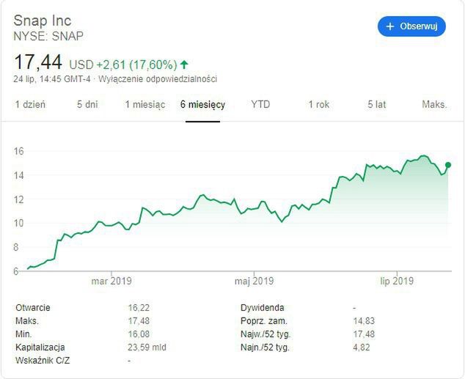Click the lip 2019 axis label
This screenshot has width=465, height=379.
pos(397,281)
